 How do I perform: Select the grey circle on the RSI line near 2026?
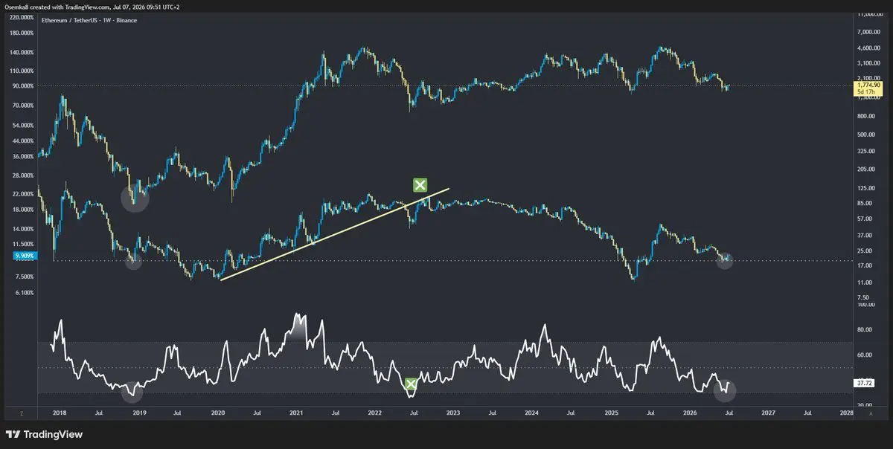tap(723, 390)
